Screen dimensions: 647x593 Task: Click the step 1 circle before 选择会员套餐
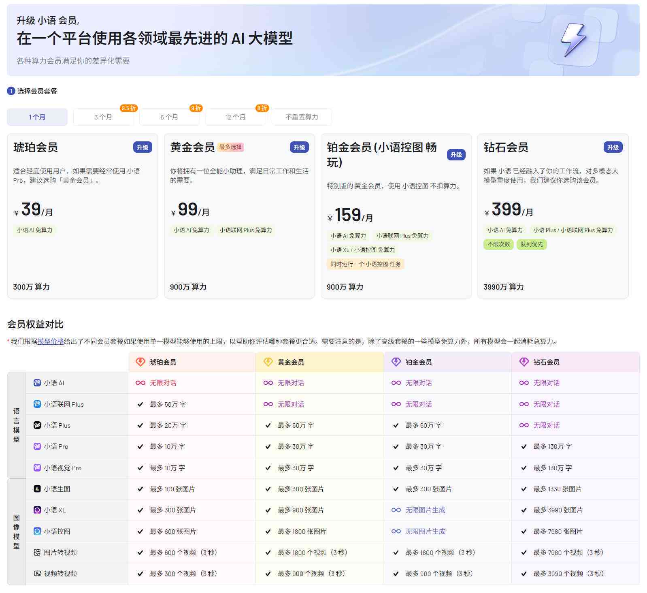tap(11, 91)
